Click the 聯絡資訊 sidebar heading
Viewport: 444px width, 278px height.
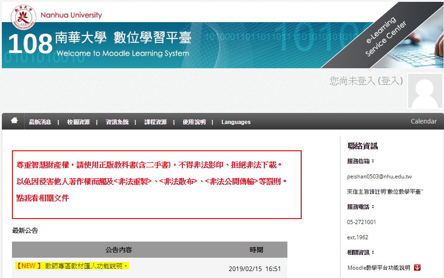tap(362, 146)
